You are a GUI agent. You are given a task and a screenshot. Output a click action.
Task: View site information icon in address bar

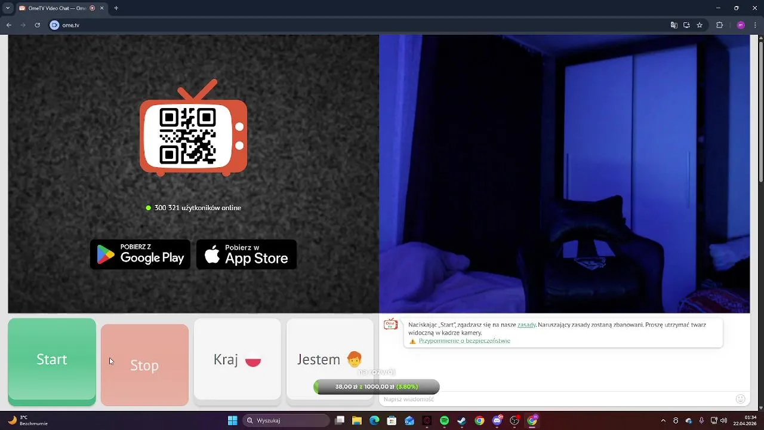(55, 25)
